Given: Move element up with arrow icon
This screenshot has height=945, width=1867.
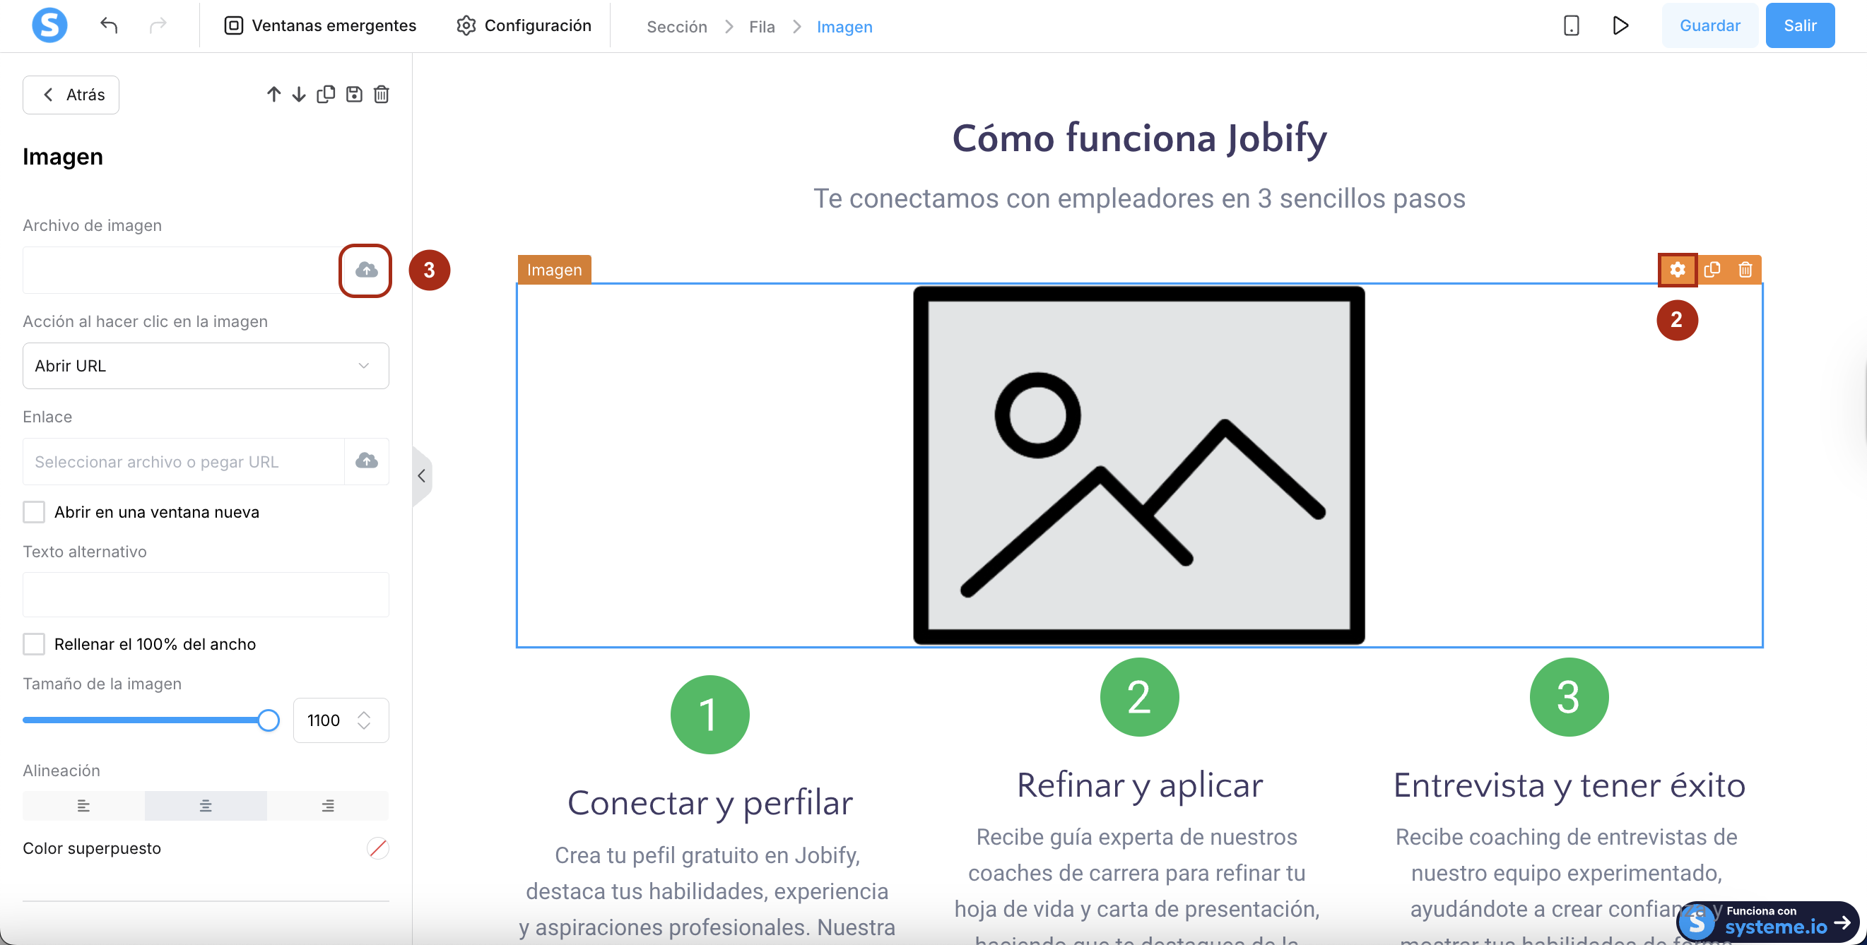Looking at the screenshot, I should [273, 94].
